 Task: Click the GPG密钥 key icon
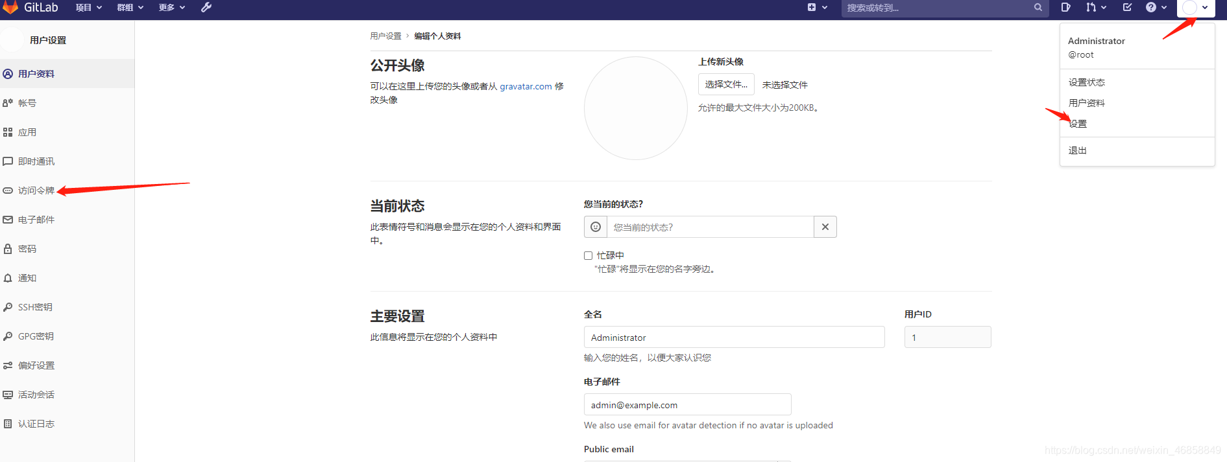click(x=8, y=336)
